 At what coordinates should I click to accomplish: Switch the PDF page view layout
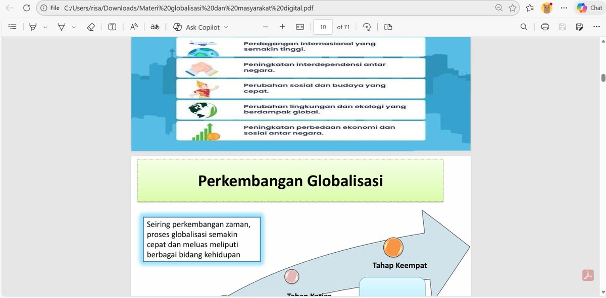click(x=388, y=27)
